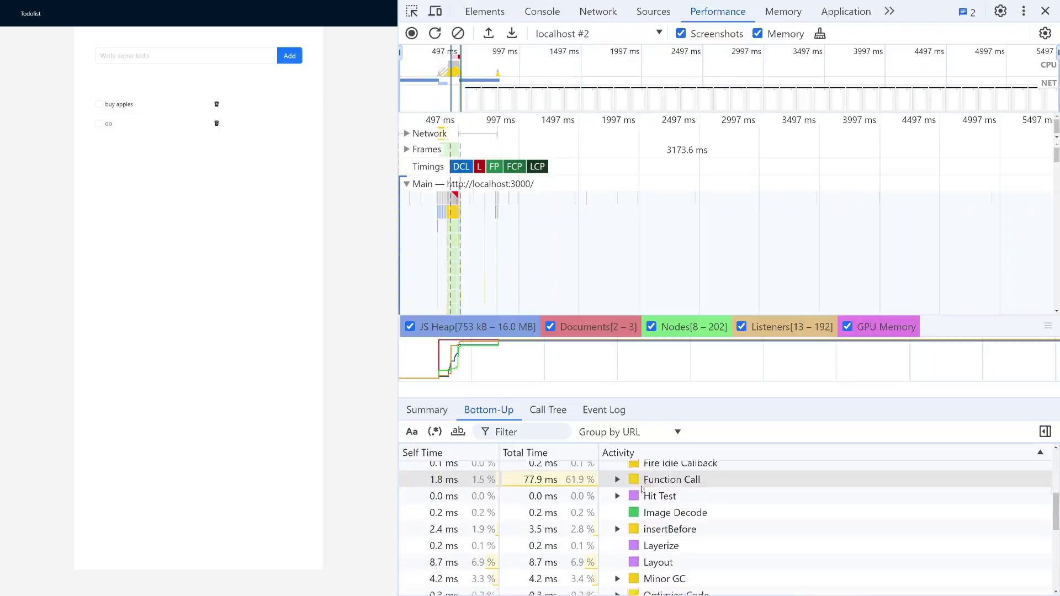Image resolution: width=1060 pixels, height=596 pixels.
Task: Expand the Function Call row
Action: pos(617,480)
